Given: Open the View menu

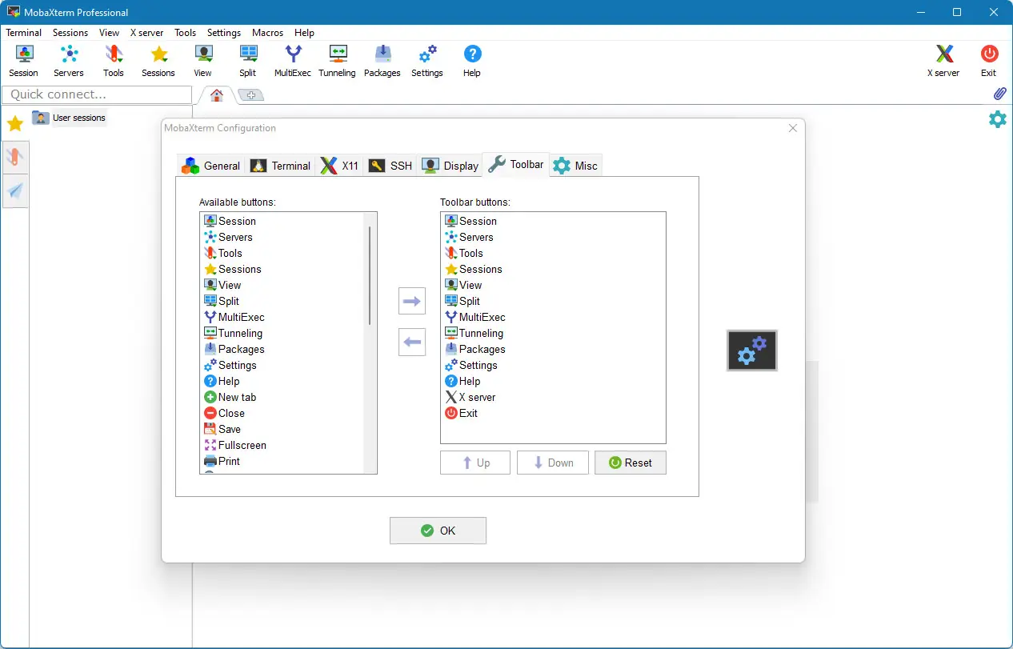Looking at the screenshot, I should point(109,33).
